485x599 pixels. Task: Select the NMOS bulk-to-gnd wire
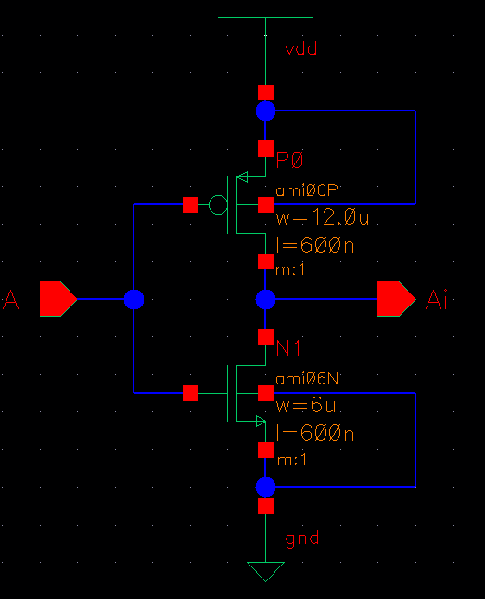pyautogui.click(x=415, y=439)
